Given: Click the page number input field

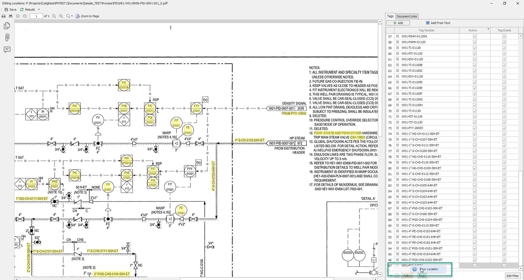Looking at the screenshot, I should [x=36, y=16].
